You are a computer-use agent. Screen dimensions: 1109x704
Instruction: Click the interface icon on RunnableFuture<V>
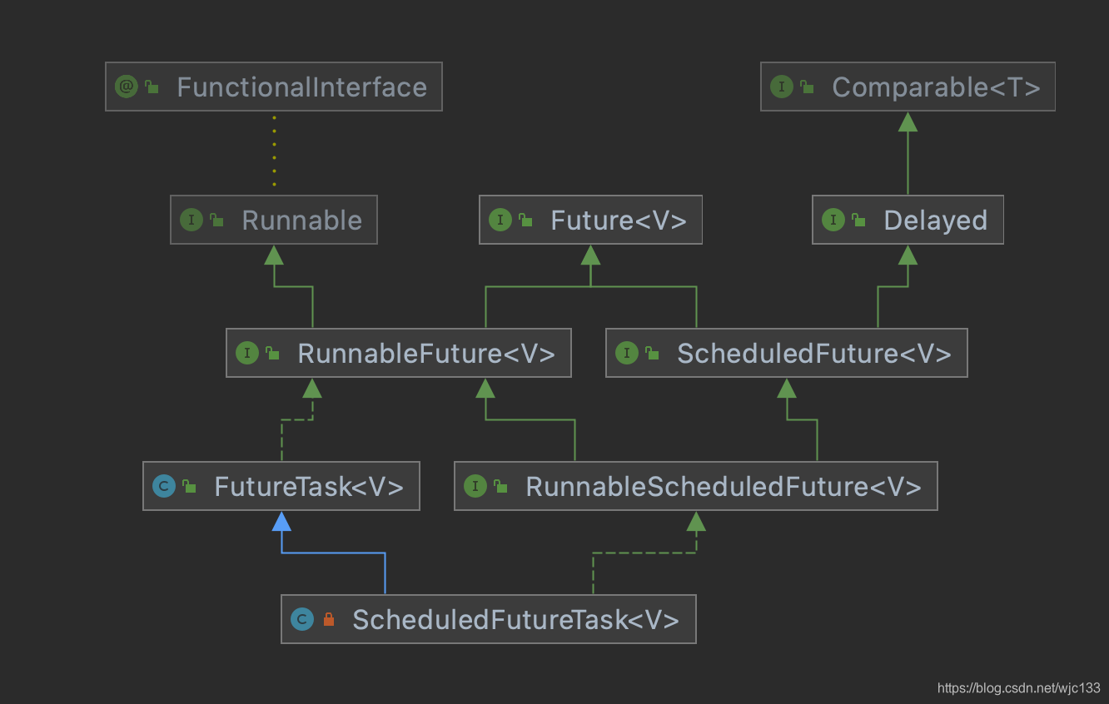[247, 353]
